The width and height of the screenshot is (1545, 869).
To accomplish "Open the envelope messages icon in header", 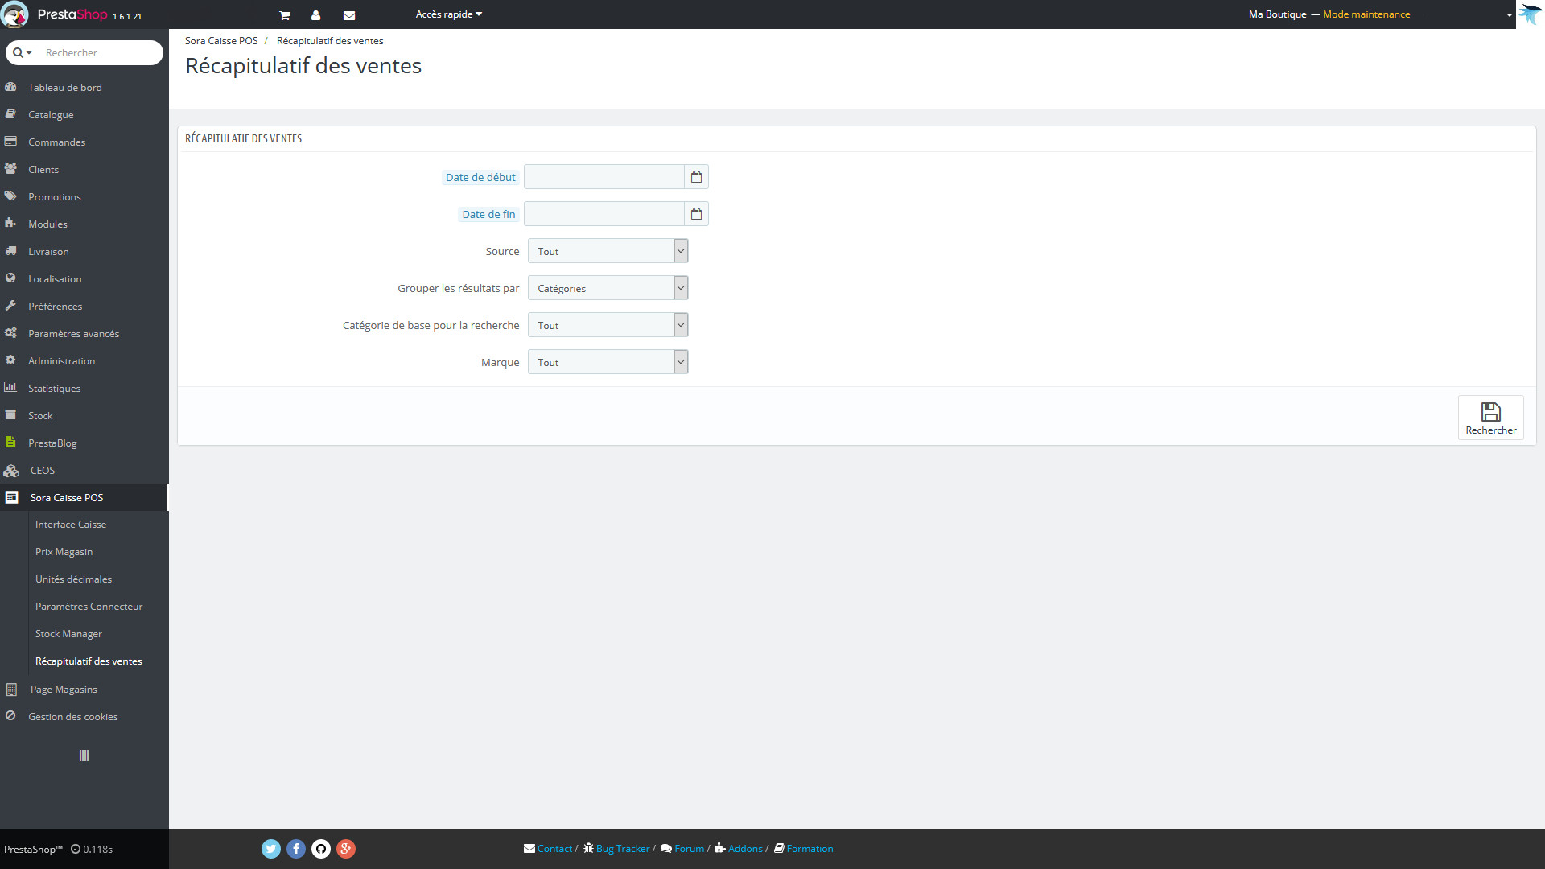I will (x=348, y=15).
